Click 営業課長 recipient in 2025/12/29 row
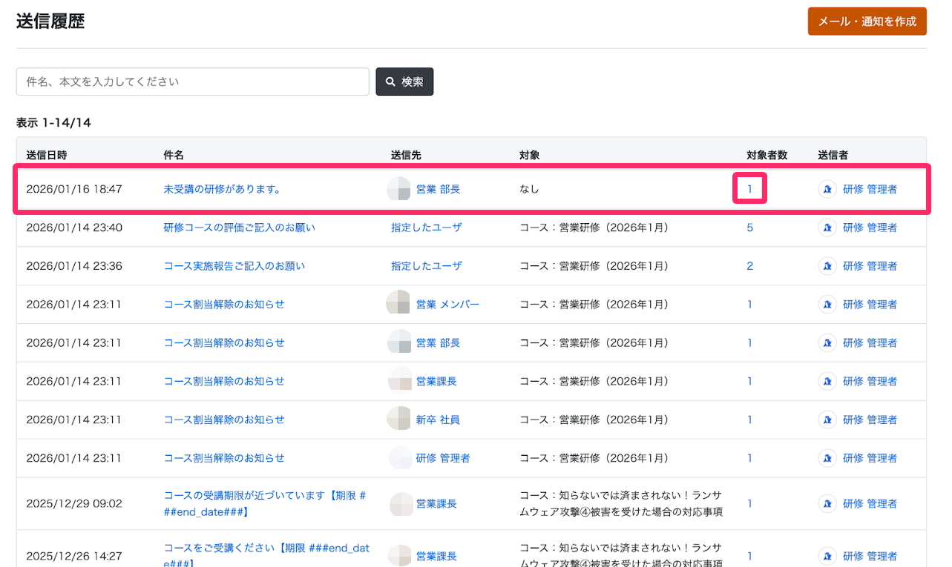952x567 pixels. click(x=436, y=503)
